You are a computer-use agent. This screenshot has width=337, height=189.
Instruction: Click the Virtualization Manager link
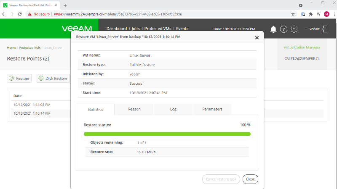(x=302, y=47)
